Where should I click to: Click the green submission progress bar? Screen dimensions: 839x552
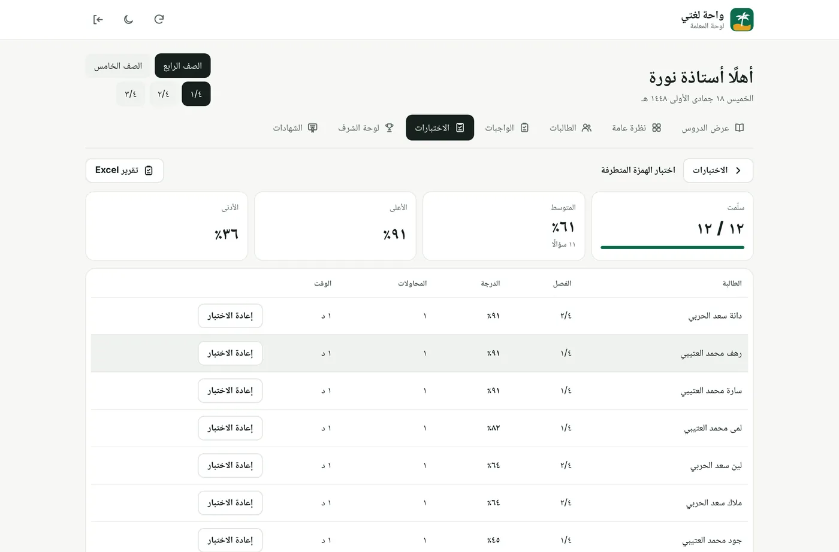pyautogui.click(x=672, y=247)
